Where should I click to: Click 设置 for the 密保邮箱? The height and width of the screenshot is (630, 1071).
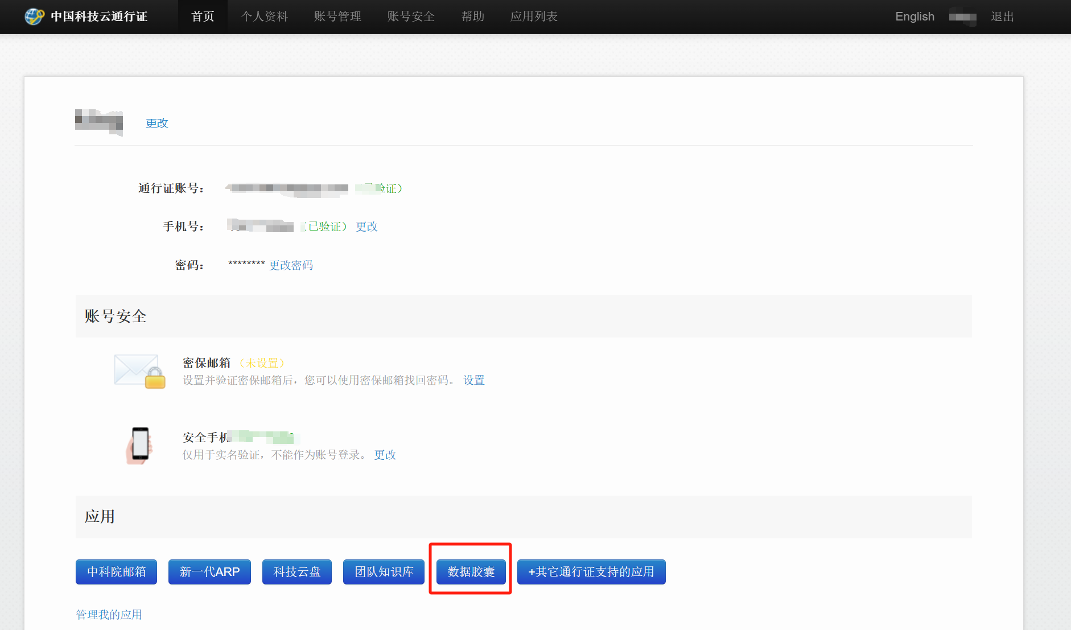coord(474,380)
